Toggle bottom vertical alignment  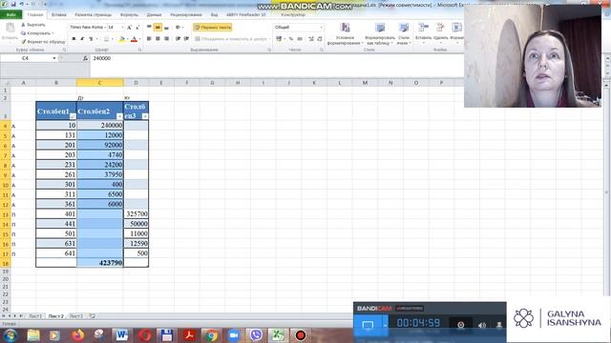166,28
